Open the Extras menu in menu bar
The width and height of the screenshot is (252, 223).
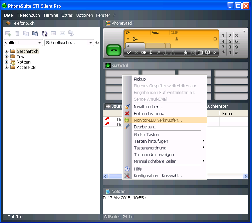coord(67,15)
